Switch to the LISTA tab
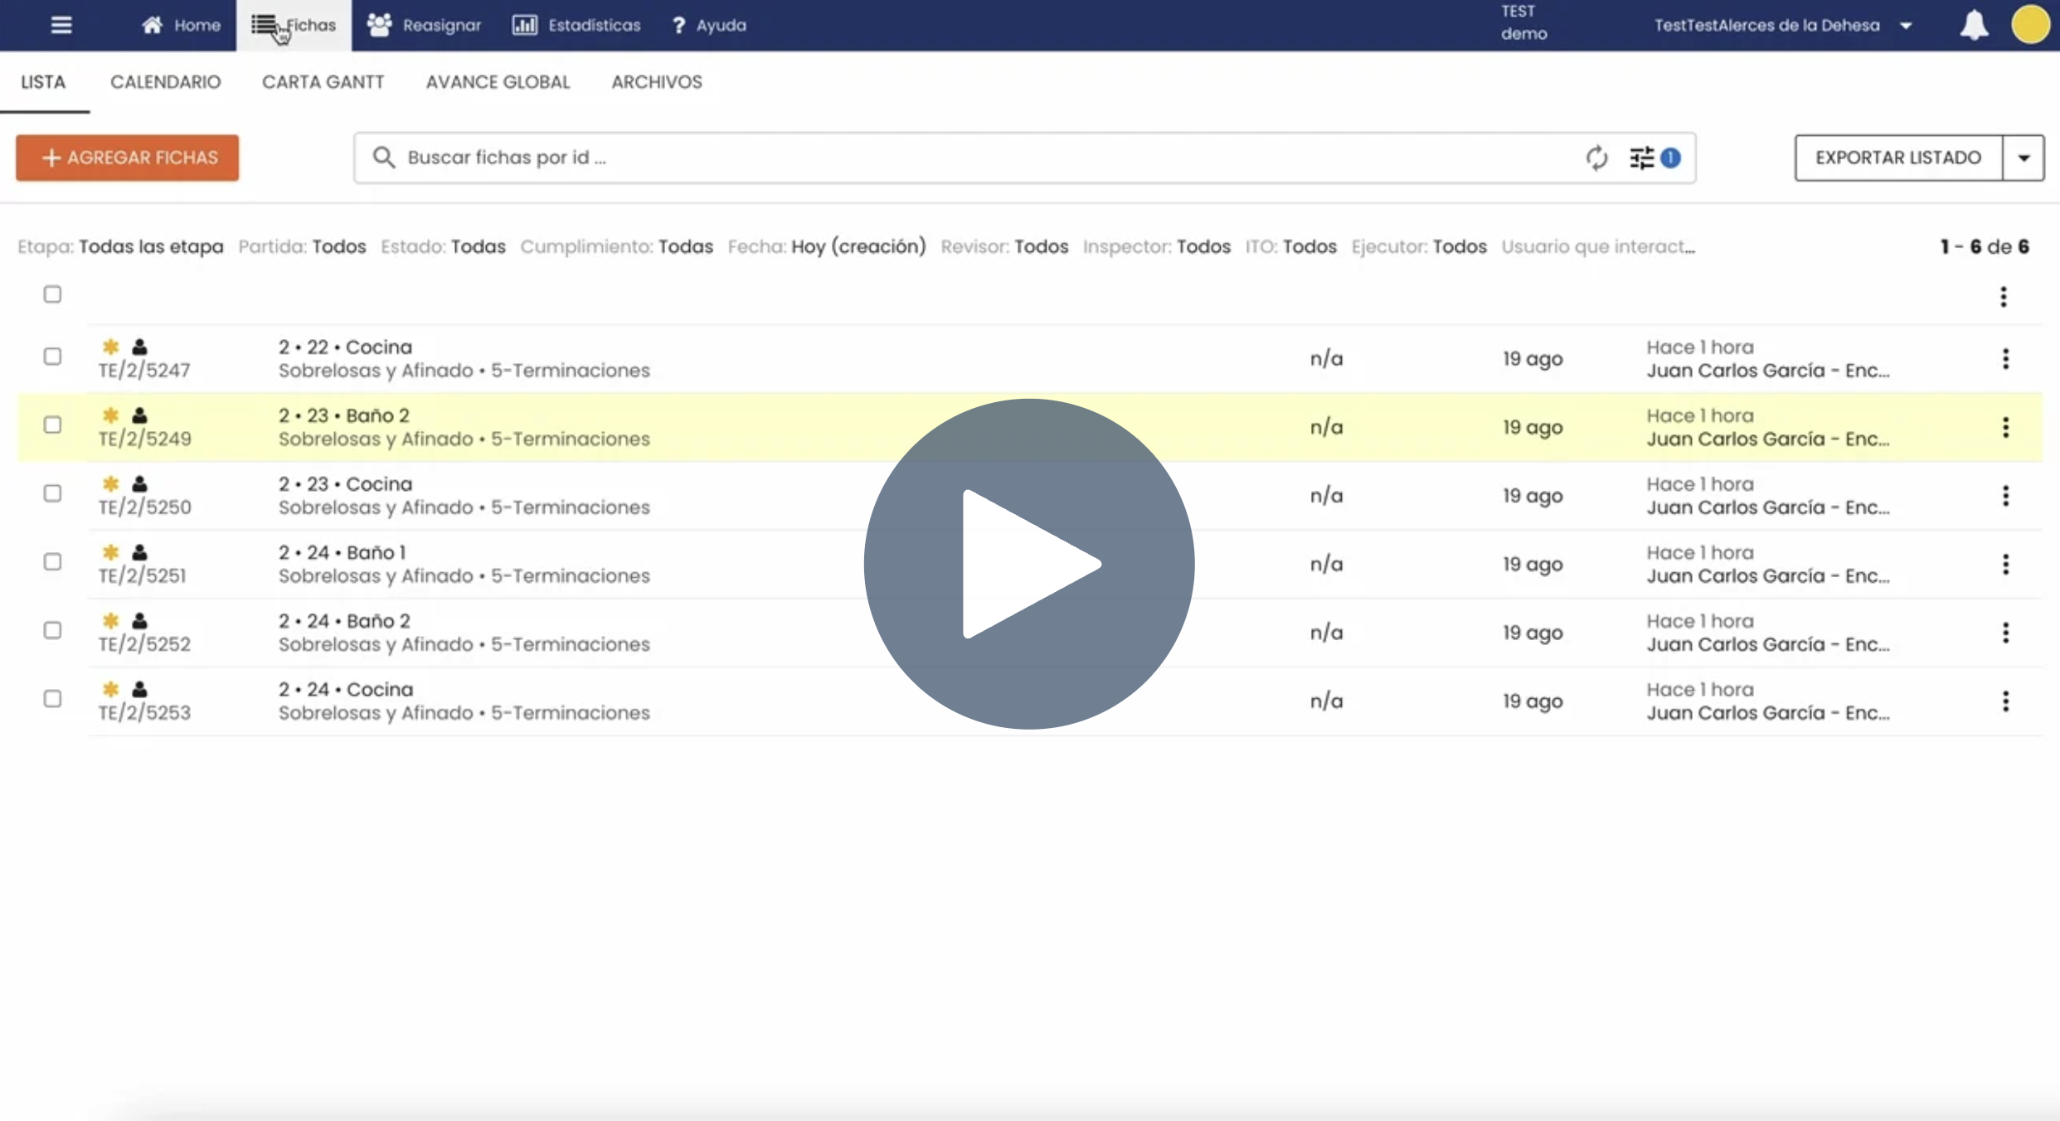Screen dimensions: 2060x1121 tap(43, 82)
